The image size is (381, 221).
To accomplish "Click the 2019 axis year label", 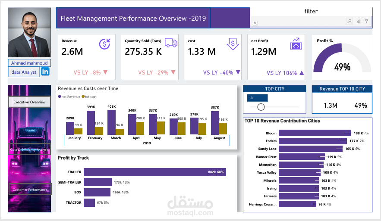I will pyautogui.click(x=147, y=143).
